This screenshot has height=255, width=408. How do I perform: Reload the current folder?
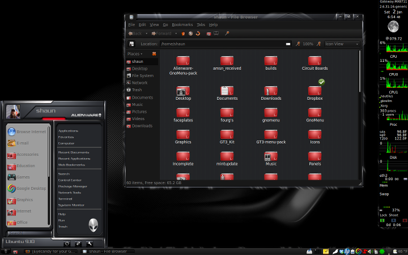(x=198, y=33)
